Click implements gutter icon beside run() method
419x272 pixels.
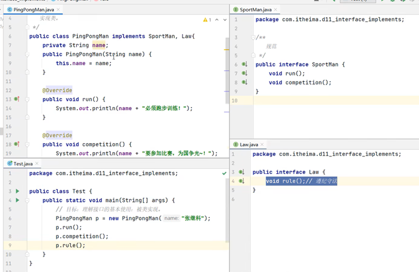point(17,99)
